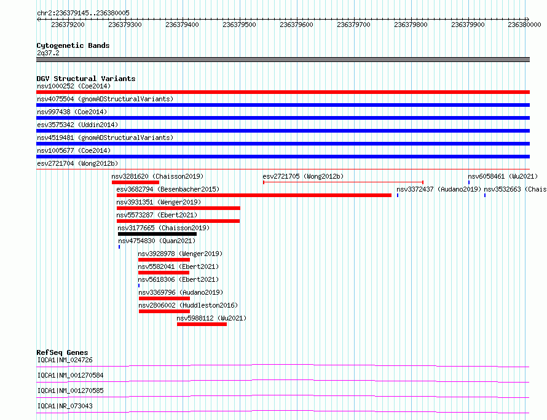Click ruler position 236379400
The image size is (547, 420).
point(182,25)
